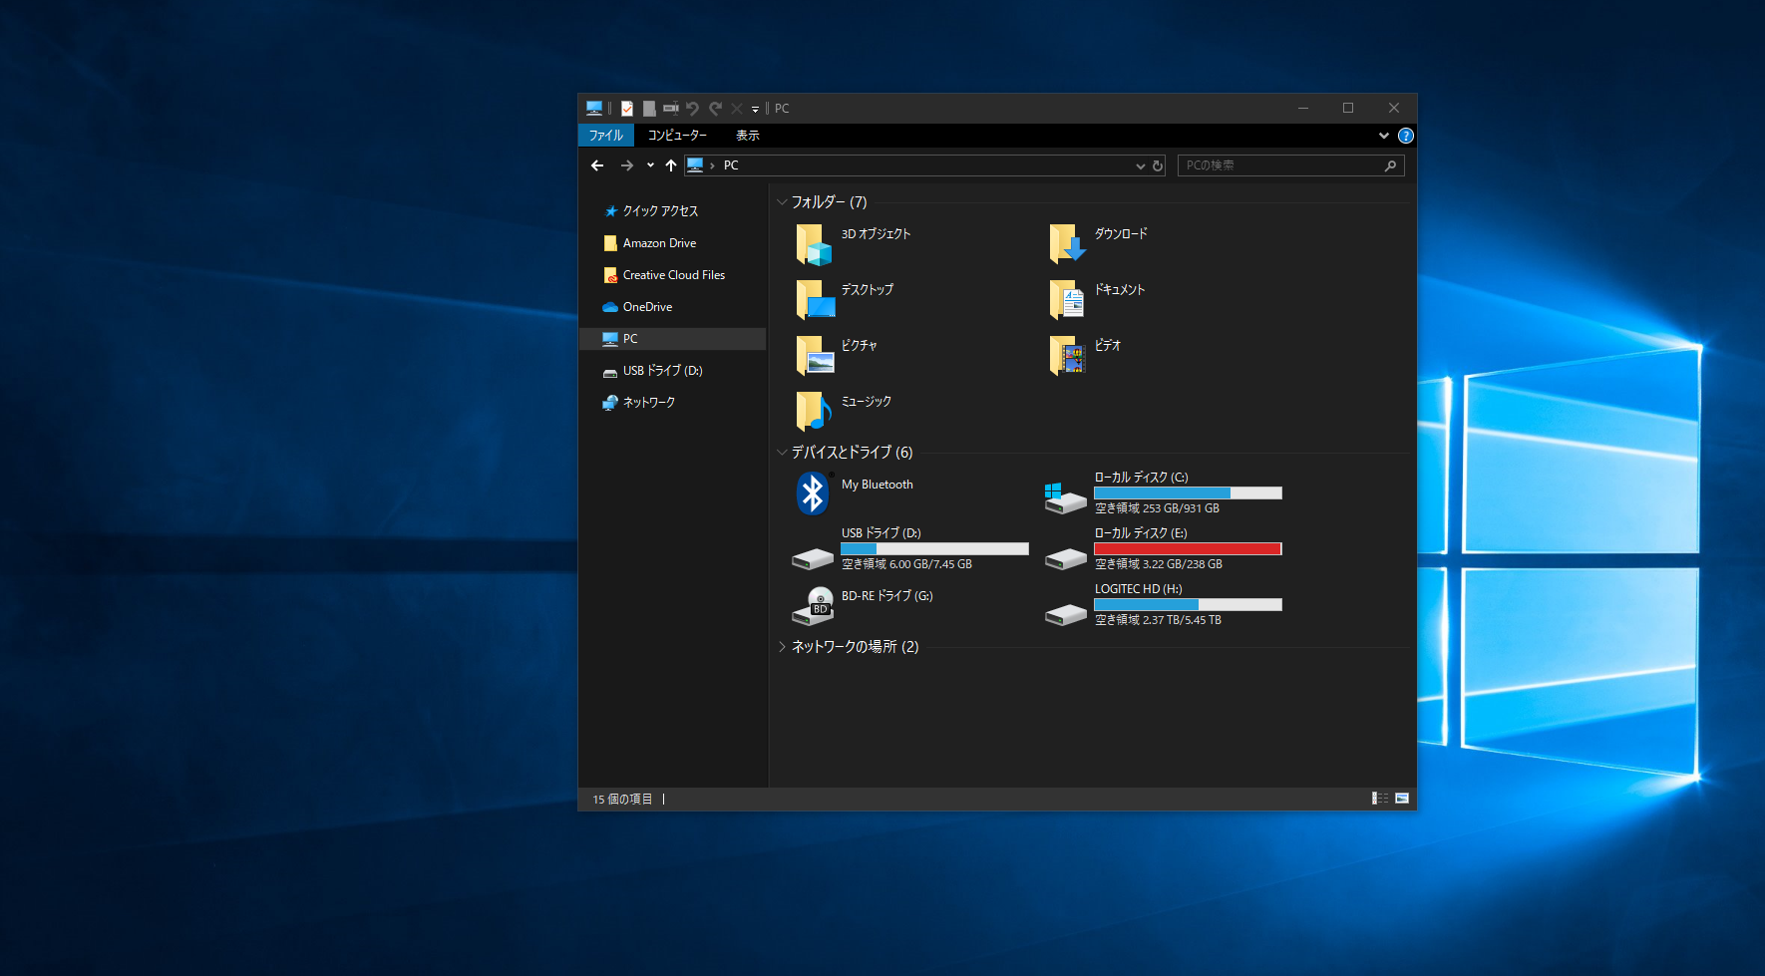The height and width of the screenshot is (976, 1765).
Task: Click inside the PCの検索 search field
Action: (x=1281, y=165)
